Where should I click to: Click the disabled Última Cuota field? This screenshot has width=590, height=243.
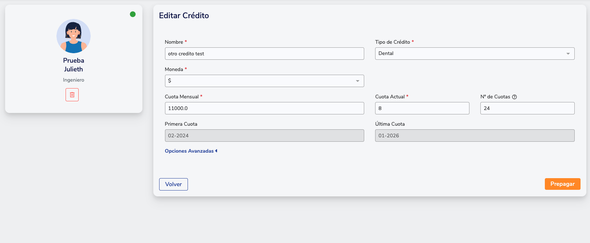coord(475,136)
